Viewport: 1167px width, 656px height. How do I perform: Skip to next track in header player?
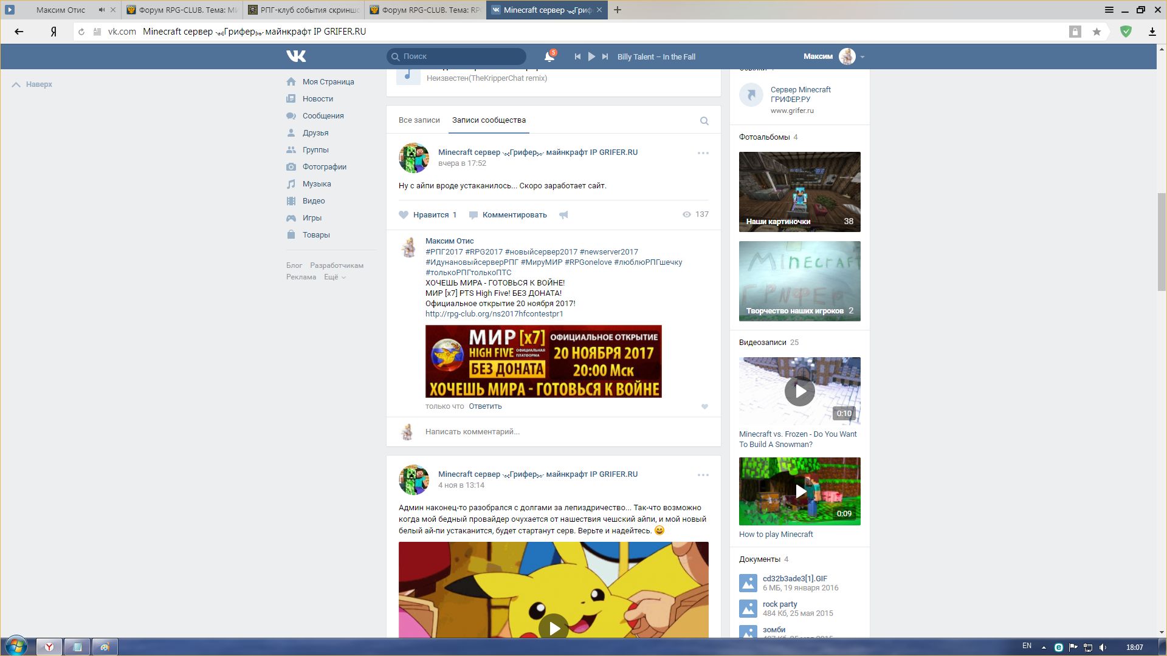pyautogui.click(x=605, y=56)
